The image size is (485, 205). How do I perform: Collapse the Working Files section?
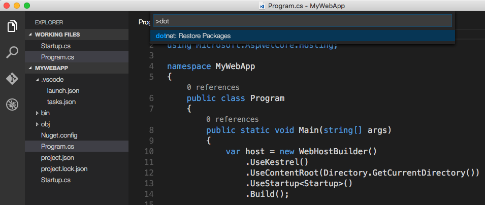click(57, 35)
